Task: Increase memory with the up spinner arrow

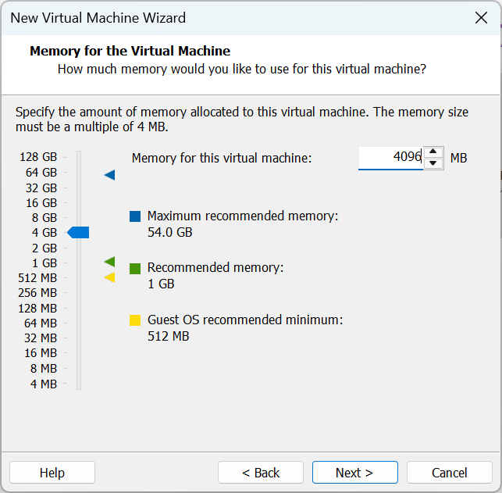Action: pos(433,152)
